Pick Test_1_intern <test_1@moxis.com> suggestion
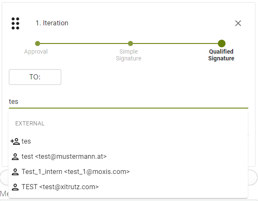Viewport: 258px width, 201px height. coord(76,172)
